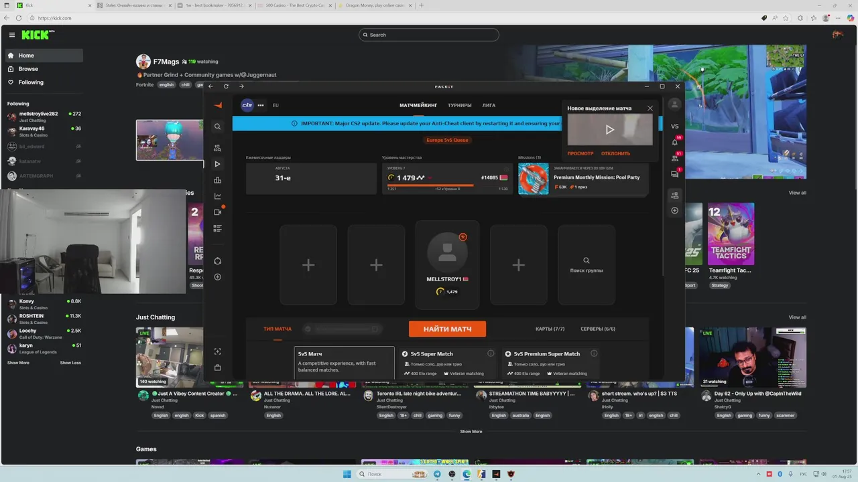Click the FACEIT profile avatar icon top right
This screenshot has height=482, width=858.
(674, 104)
